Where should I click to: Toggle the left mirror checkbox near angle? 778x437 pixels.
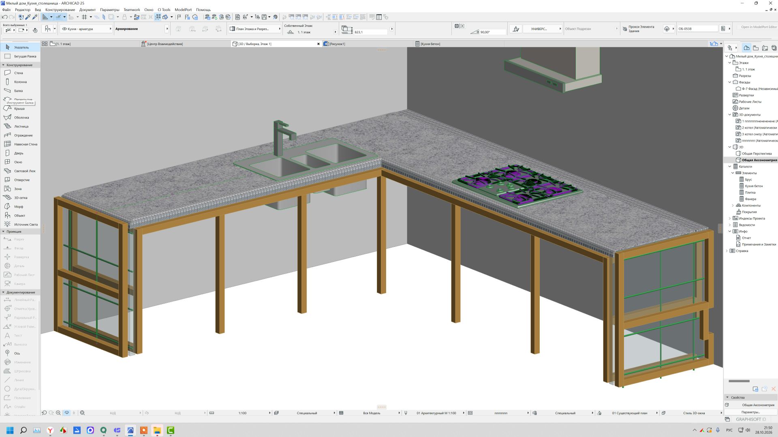tap(457, 26)
